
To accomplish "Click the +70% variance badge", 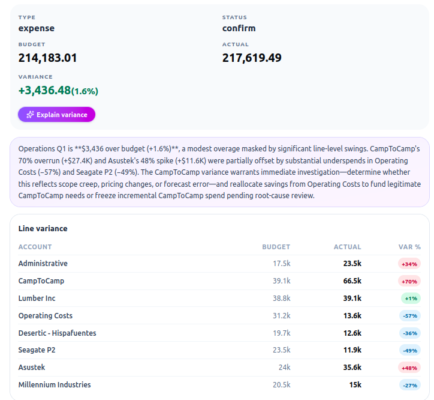I will 409,281.
